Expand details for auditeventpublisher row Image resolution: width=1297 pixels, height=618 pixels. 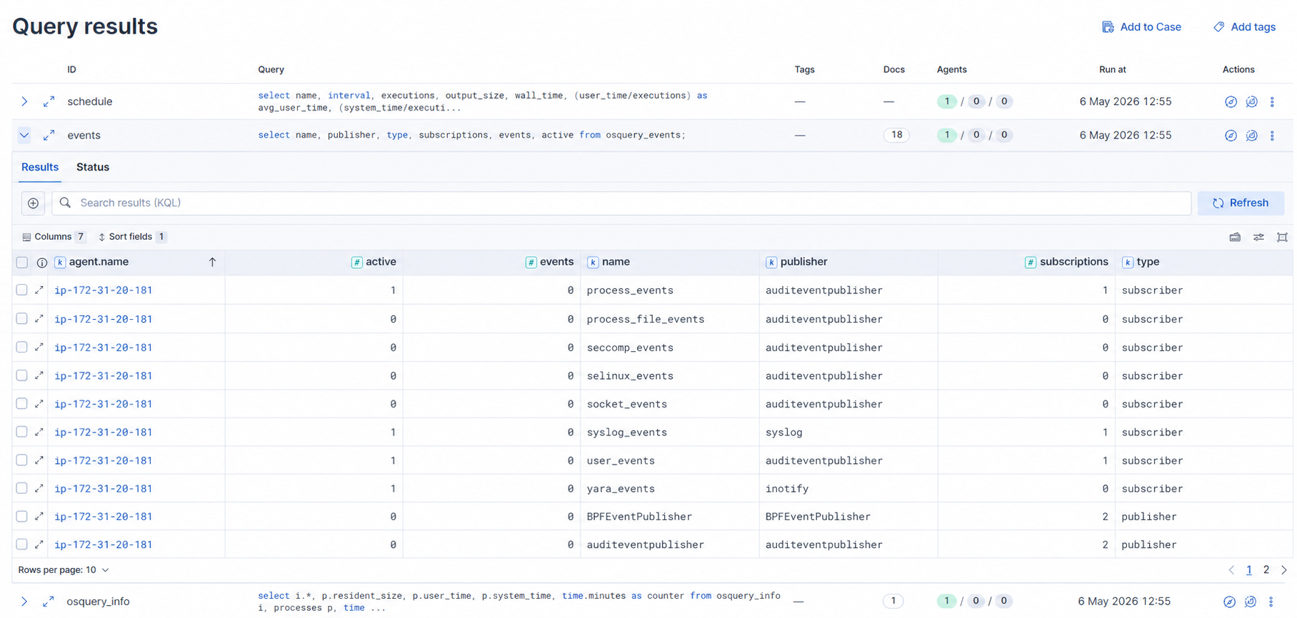click(39, 544)
